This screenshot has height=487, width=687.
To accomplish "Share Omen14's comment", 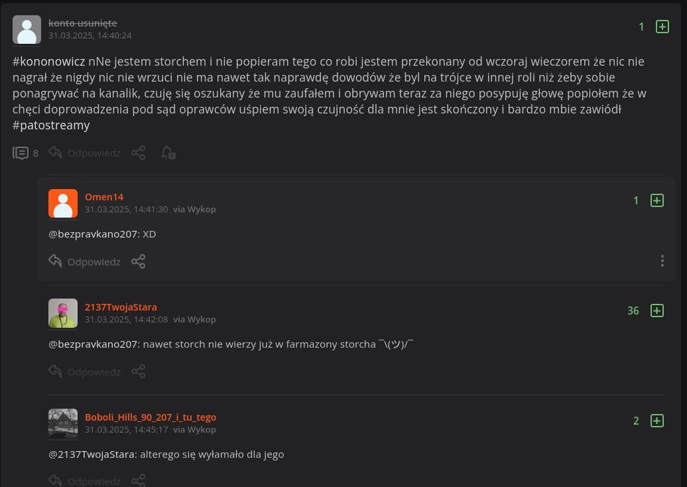I will pos(138,261).
